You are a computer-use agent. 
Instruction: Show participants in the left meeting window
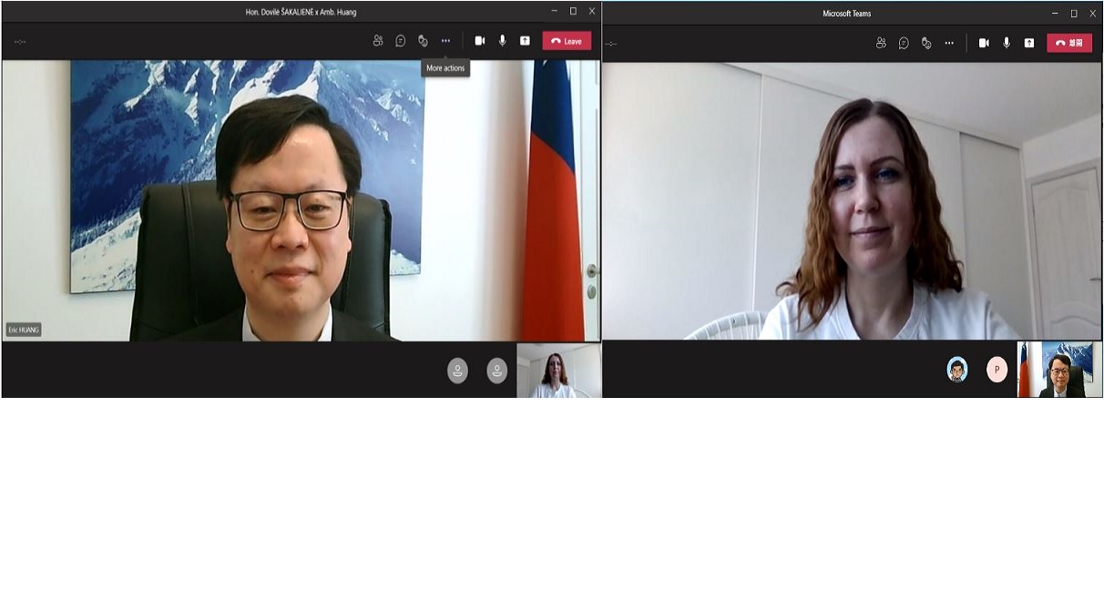[378, 41]
